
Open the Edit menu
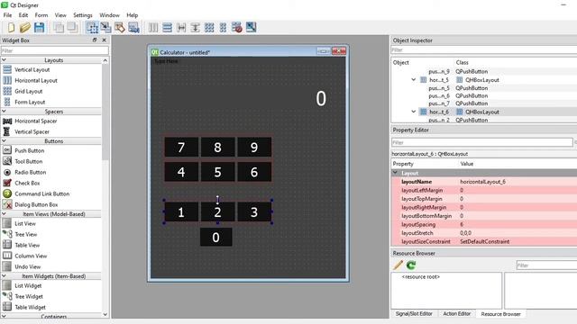pos(23,15)
